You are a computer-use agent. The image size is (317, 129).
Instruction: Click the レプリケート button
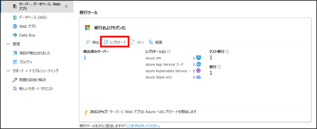(x=115, y=42)
